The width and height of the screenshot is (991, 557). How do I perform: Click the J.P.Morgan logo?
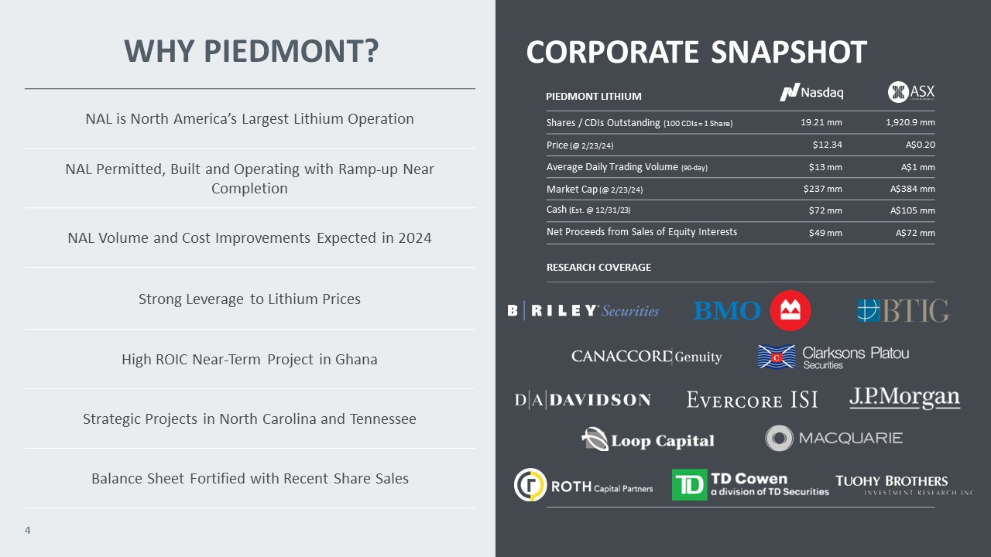pyautogui.click(x=904, y=398)
